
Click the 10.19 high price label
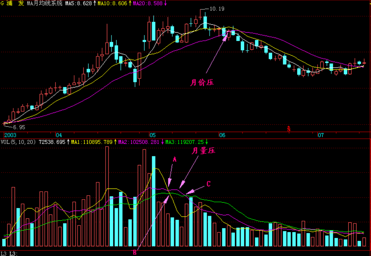click(217, 9)
